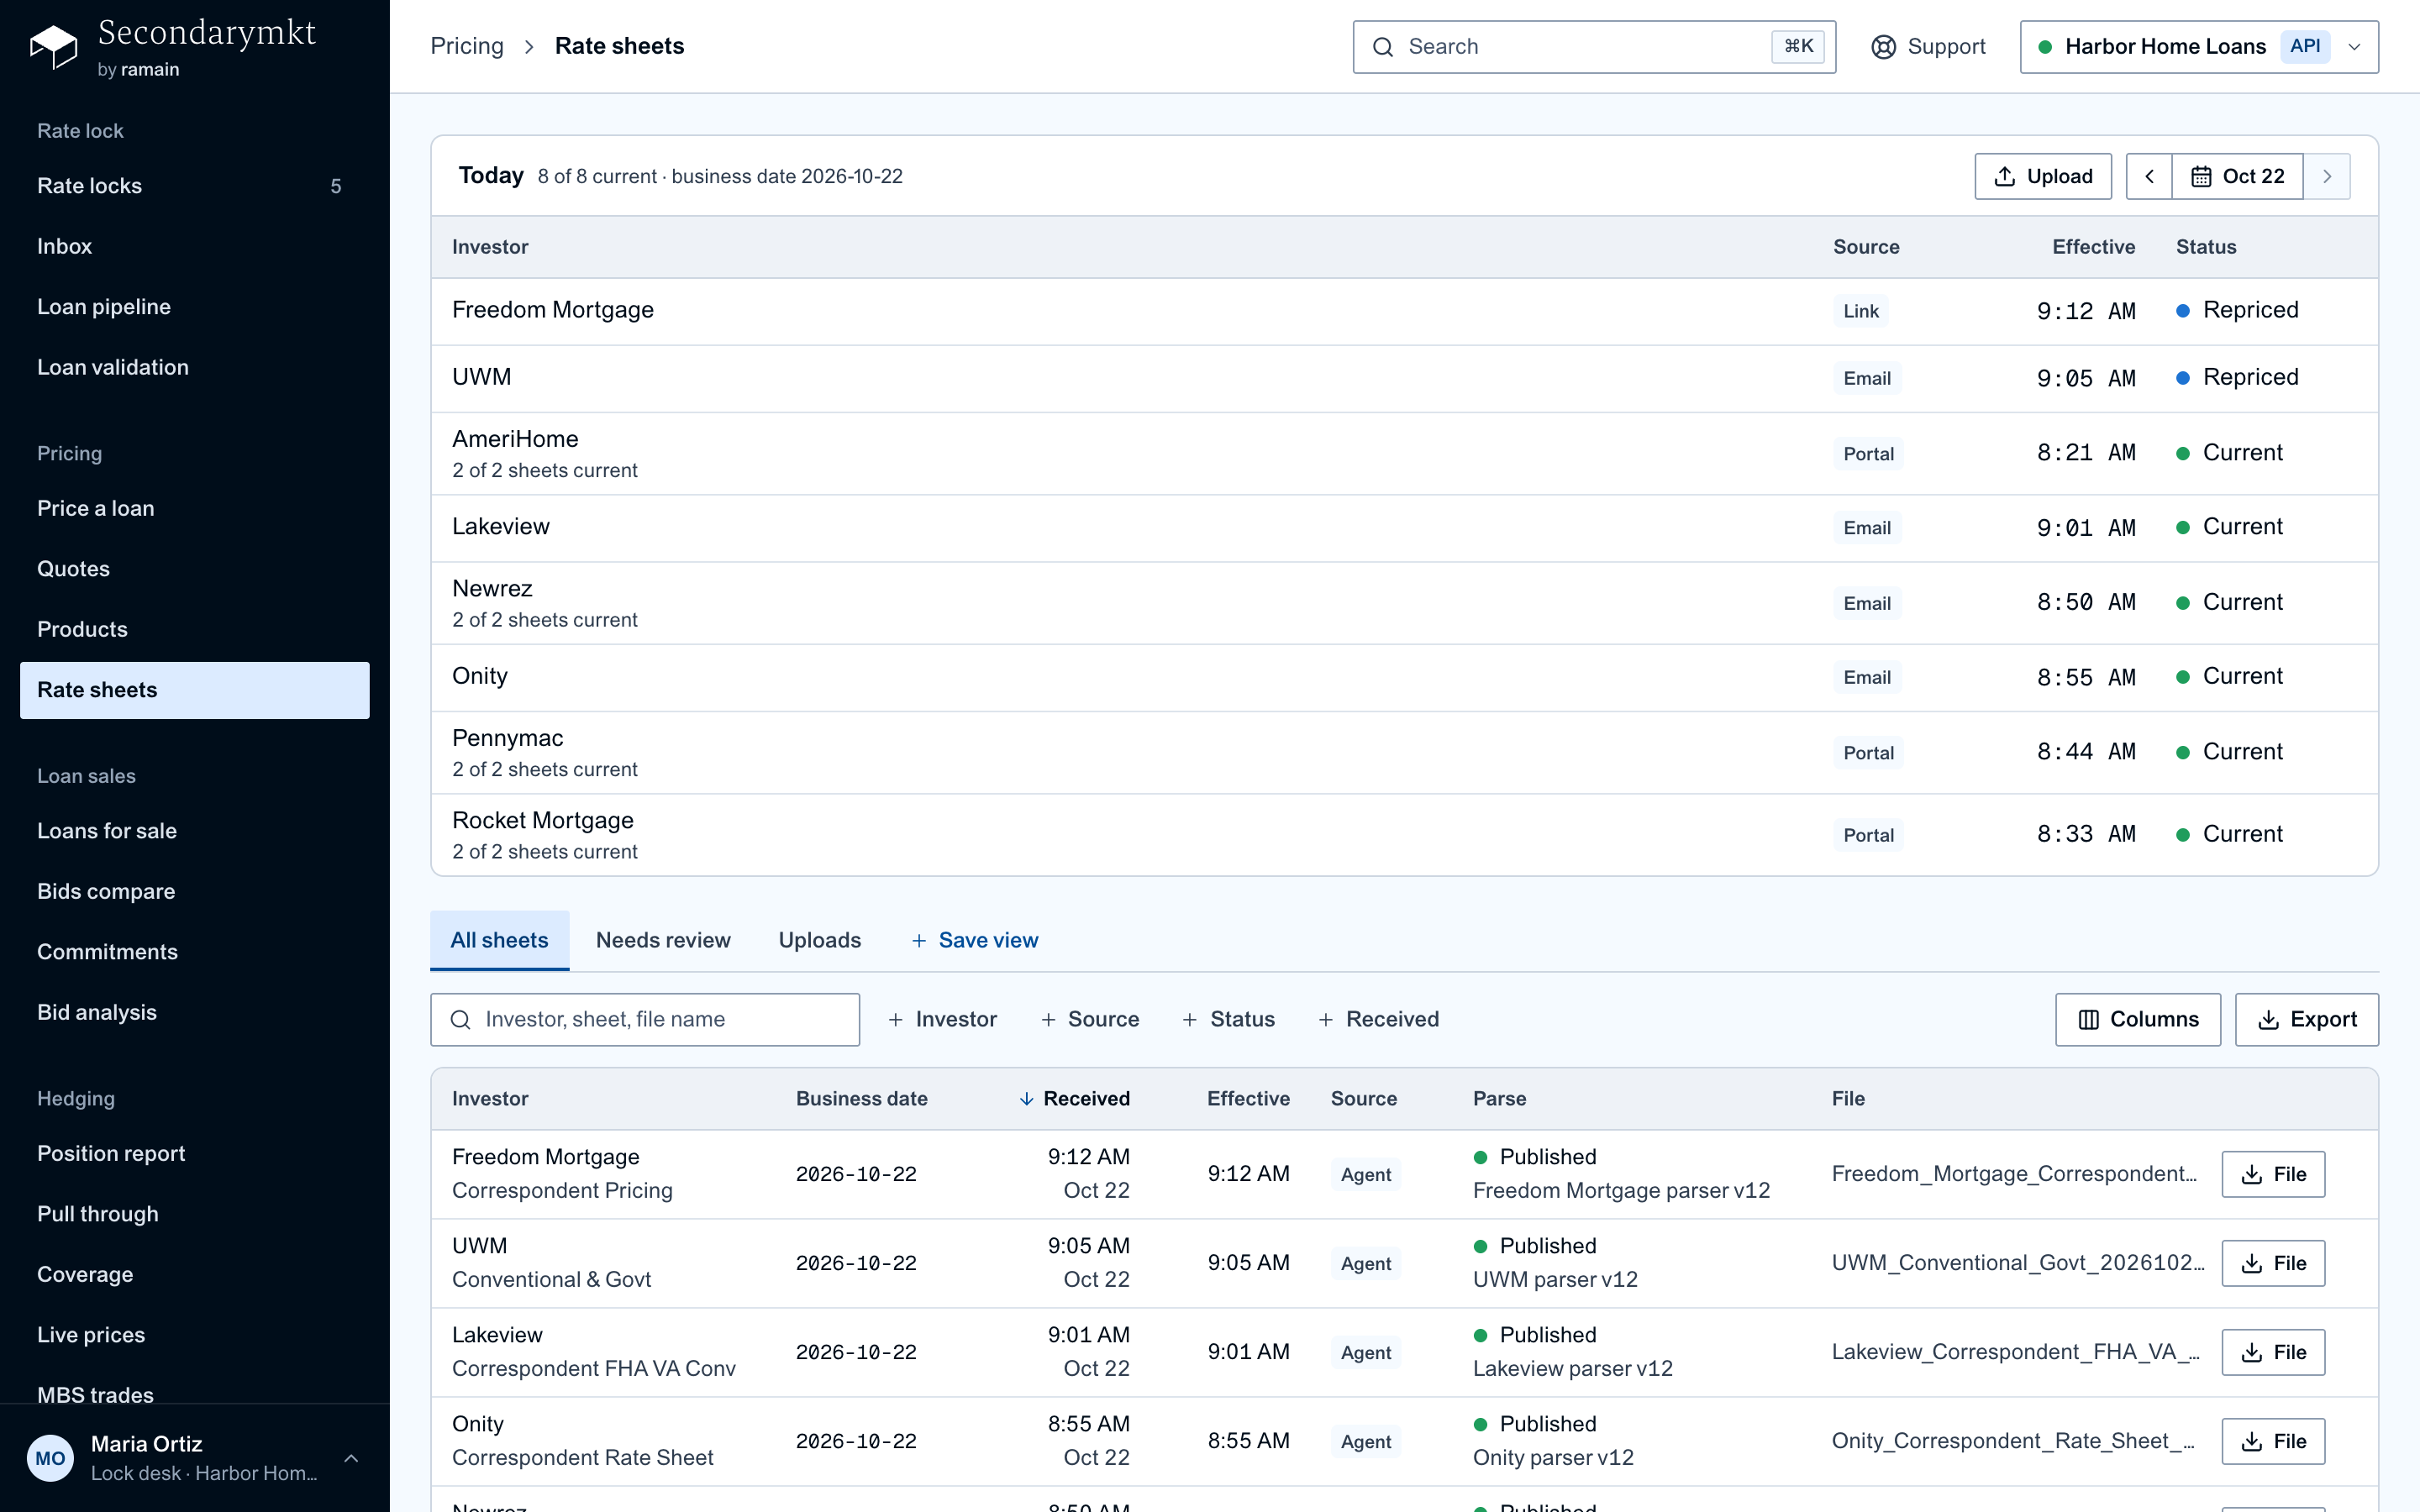Open the Rocket Mortgage investor row
Screen dimensions: 2420x1512
click(1404, 835)
